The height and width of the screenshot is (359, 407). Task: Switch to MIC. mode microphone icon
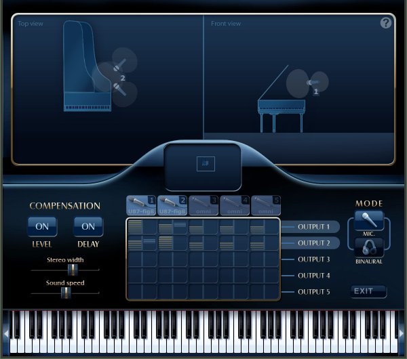tap(369, 220)
